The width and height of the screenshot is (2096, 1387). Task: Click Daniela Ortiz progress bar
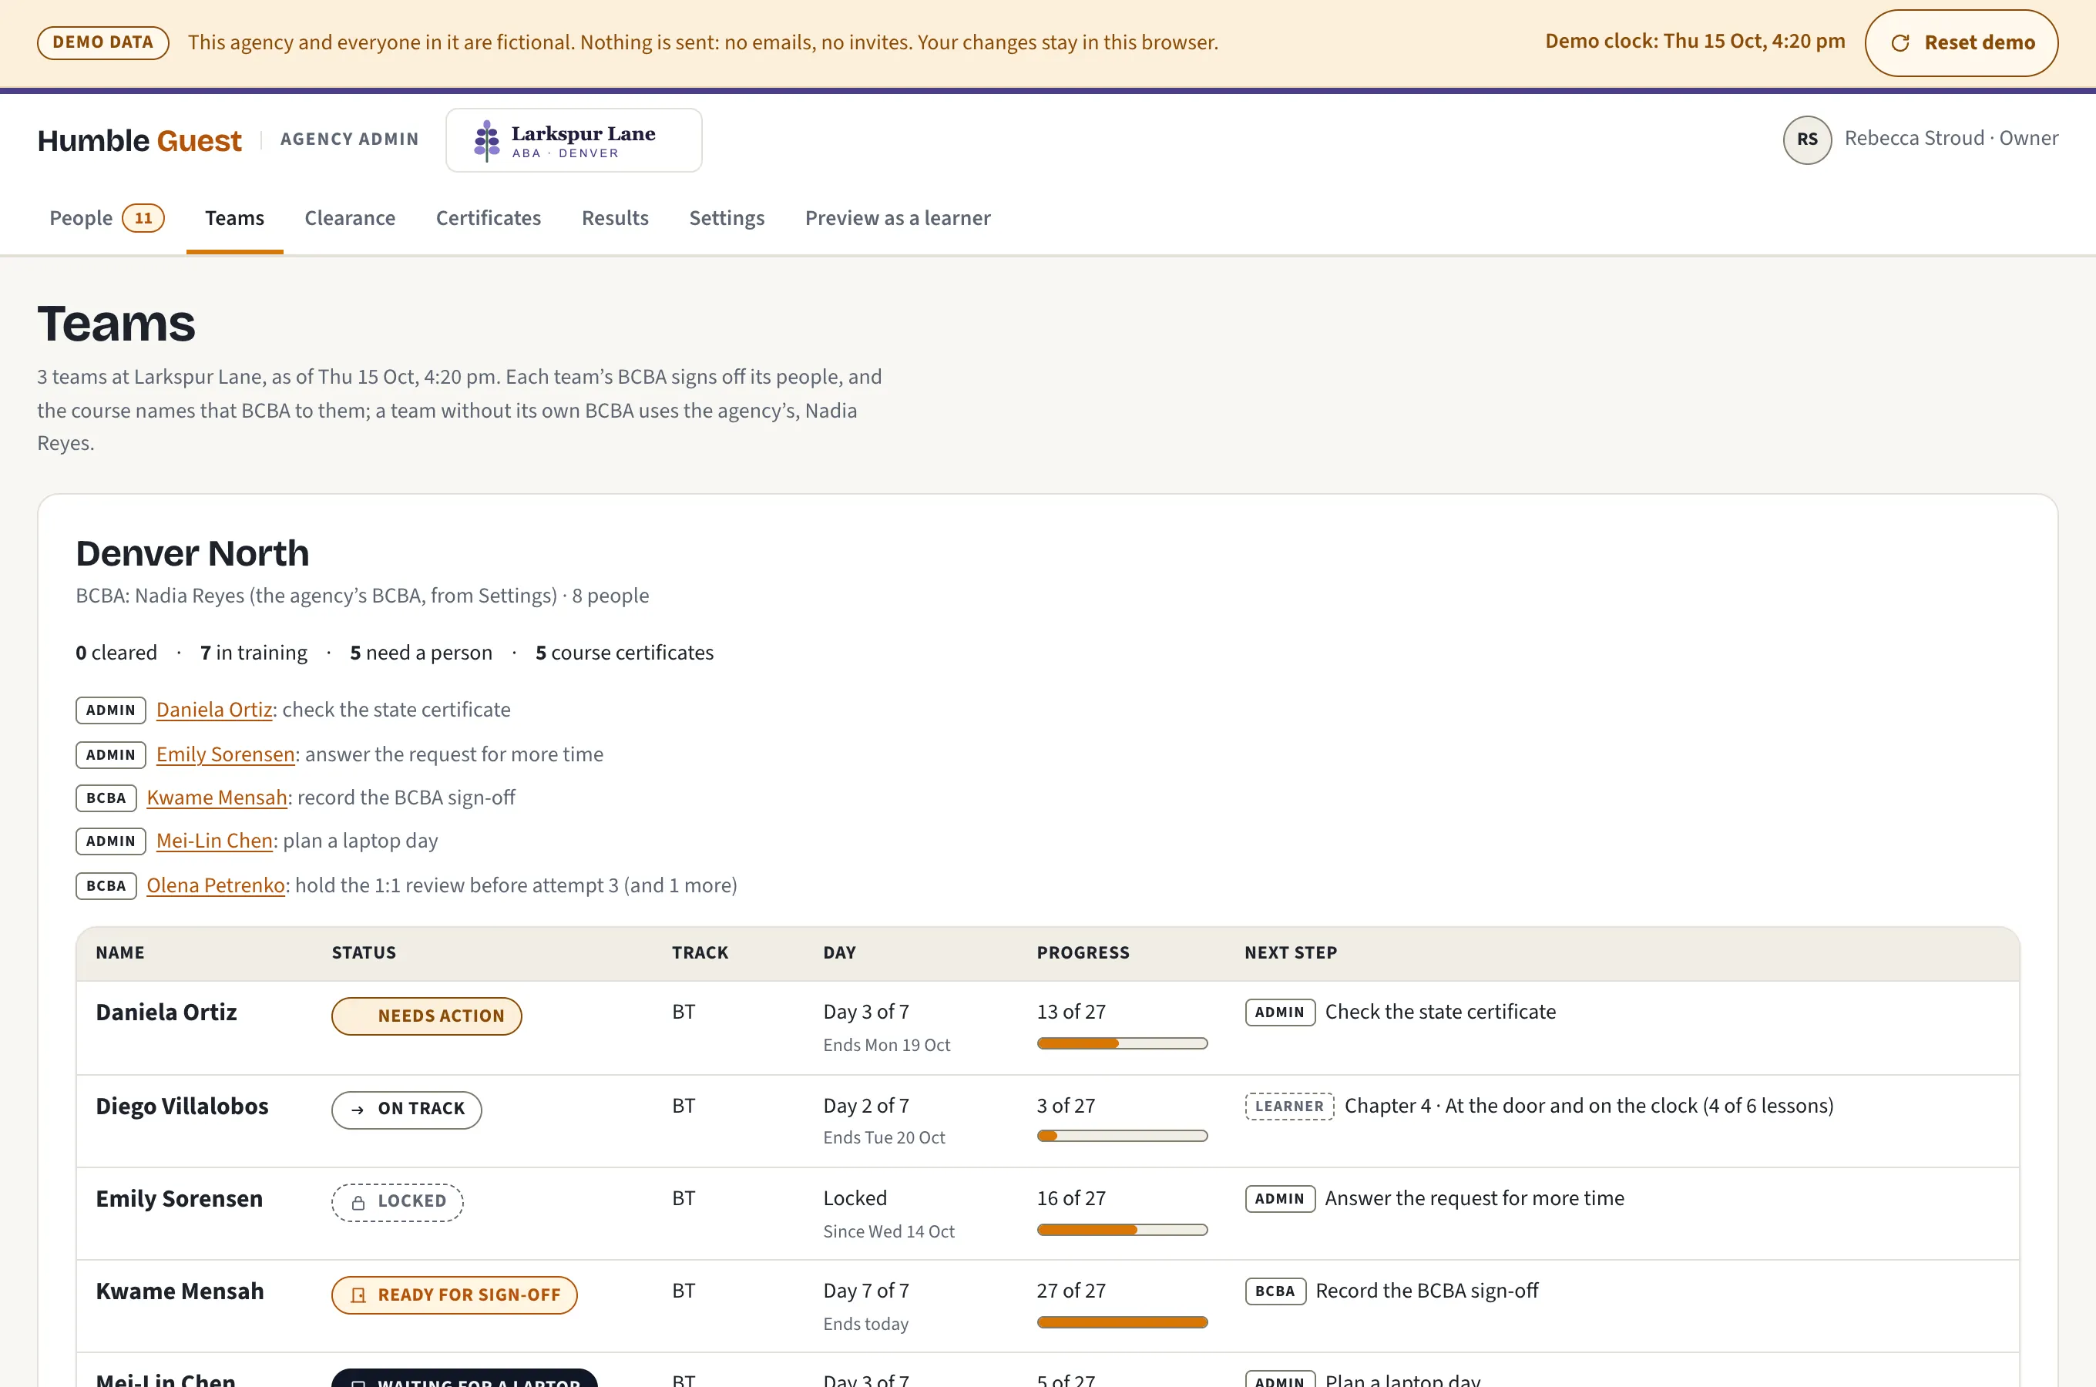point(1122,1044)
